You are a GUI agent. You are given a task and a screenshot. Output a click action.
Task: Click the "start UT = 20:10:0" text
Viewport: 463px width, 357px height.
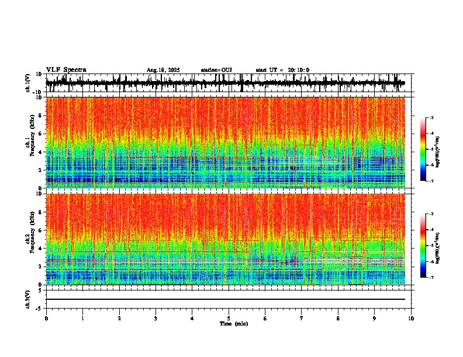coord(282,70)
